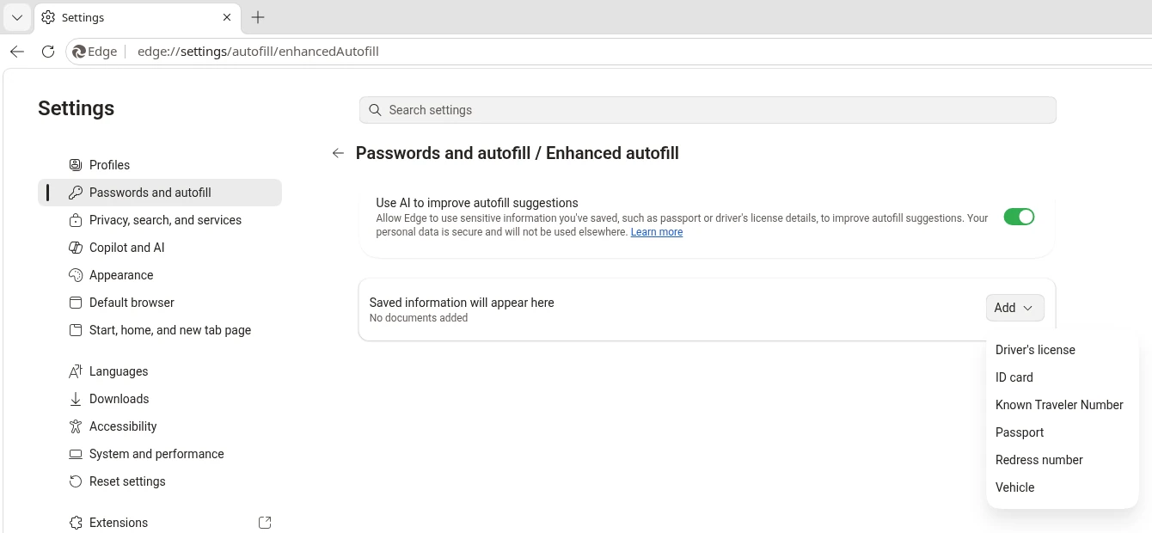This screenshot has height=533, width=1152.
Task: Click the System and performance laptop icon
Action: tap(76, 454)
